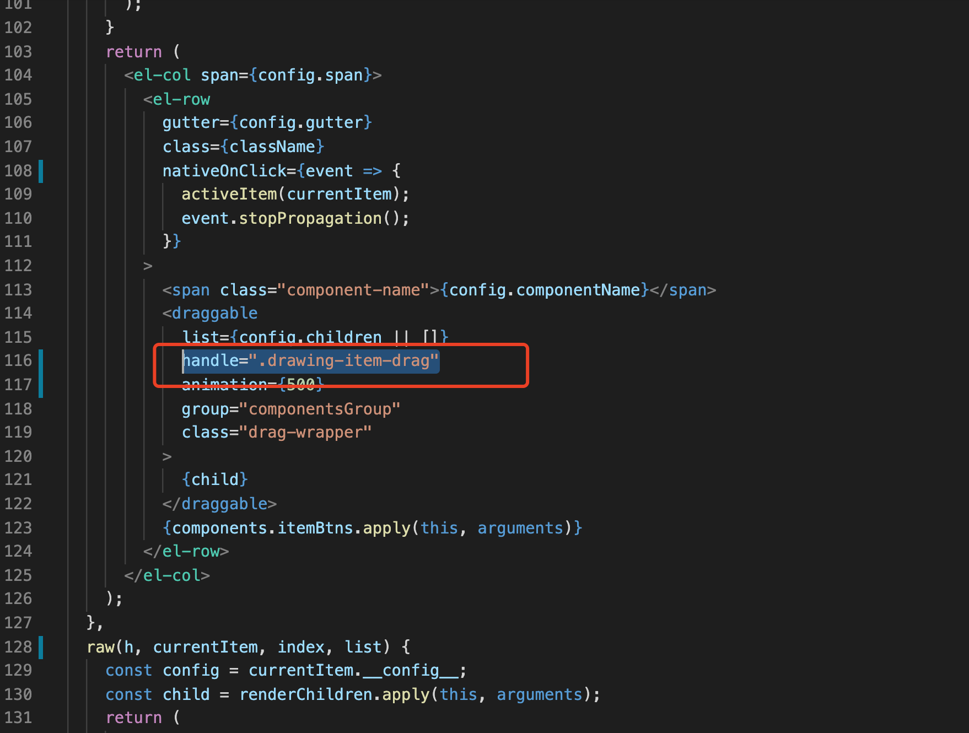This screenshot has height=733, width=969.
Task: Click the 'arguments' keyword on line 123
Action: point(520,528)
